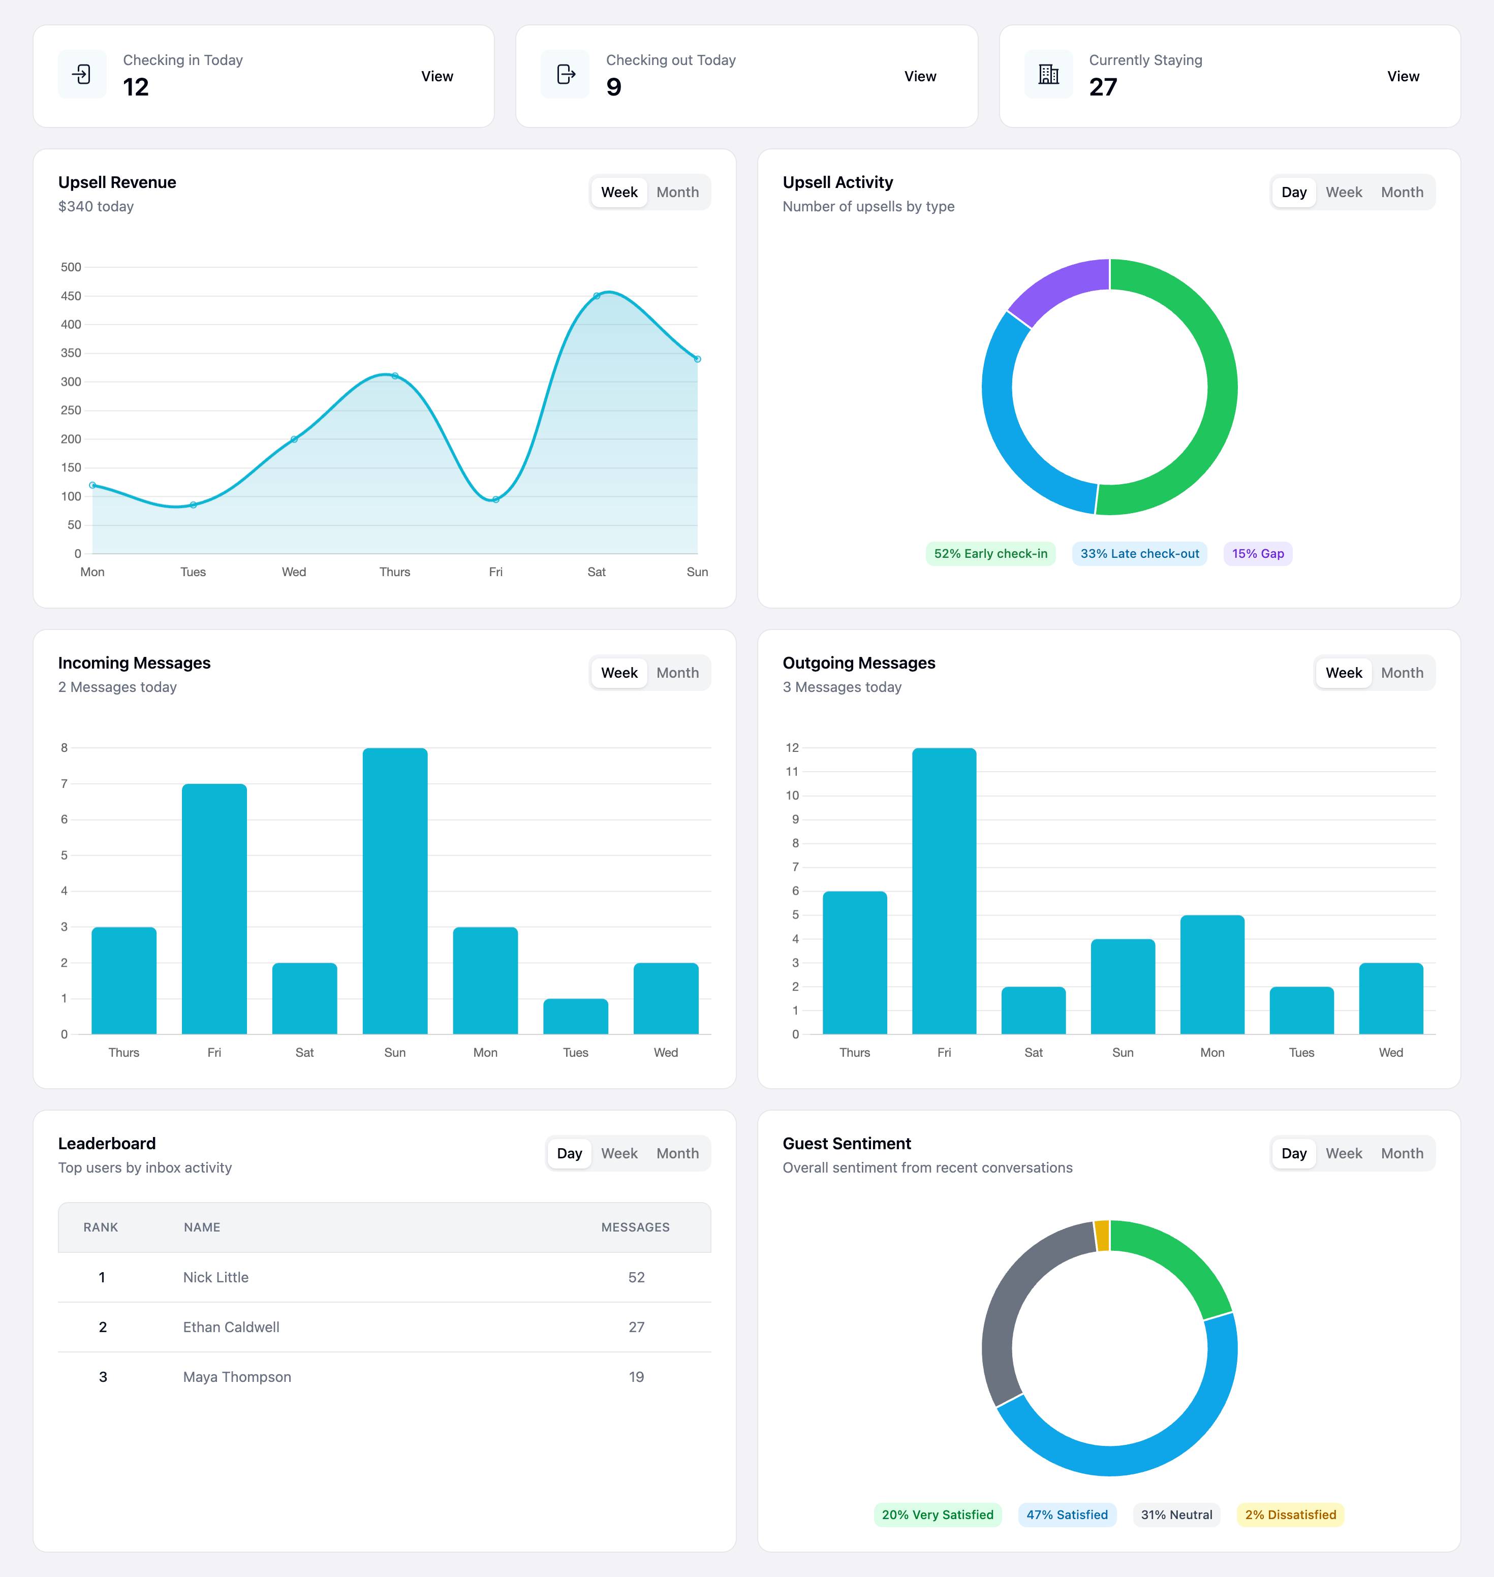View guests checking in today
The width and height of the screenshot is (1494, 1577).
[437, 76]
